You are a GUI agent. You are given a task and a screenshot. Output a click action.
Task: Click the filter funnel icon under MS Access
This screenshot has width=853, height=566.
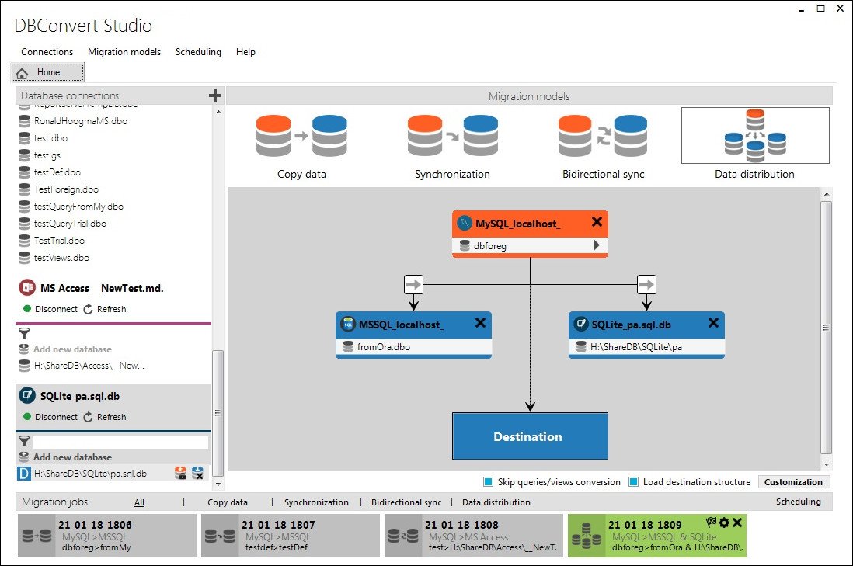click(x=24, y=333)
